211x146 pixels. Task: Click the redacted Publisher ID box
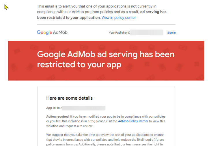146,32
